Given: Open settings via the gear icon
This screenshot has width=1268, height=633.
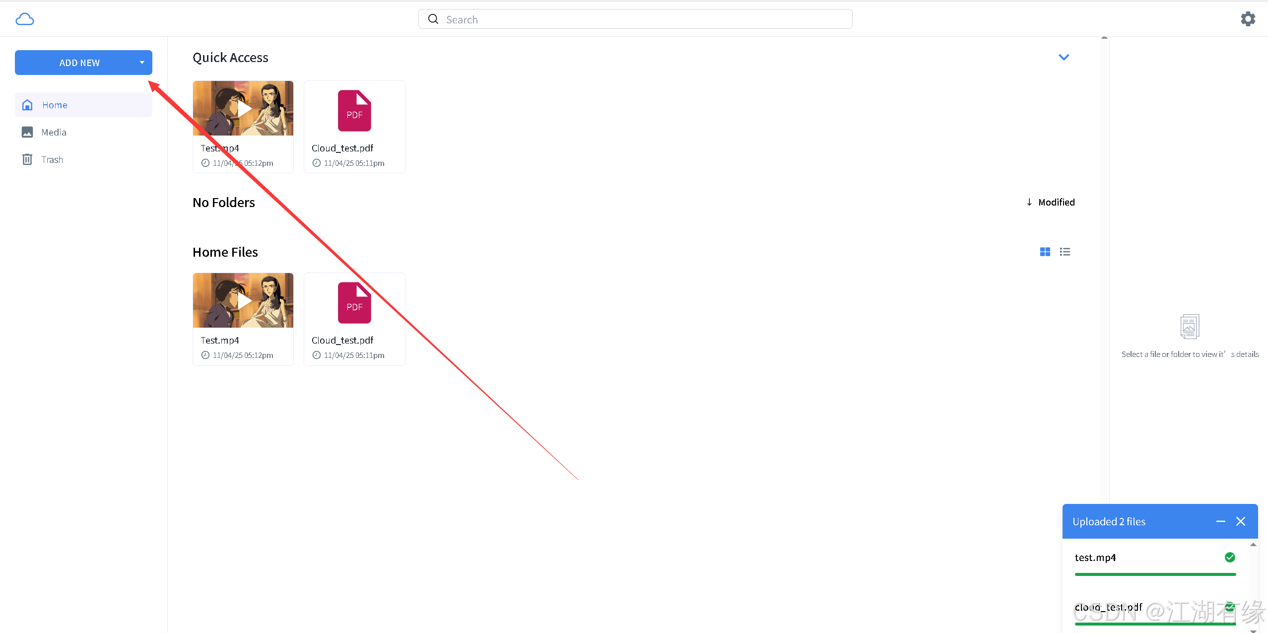Looking at the screenshot, I should [1248, 19].
